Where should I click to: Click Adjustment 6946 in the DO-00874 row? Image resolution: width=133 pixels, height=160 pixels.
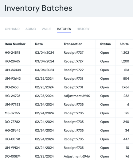pyautogui.click(x=77, y=156)
